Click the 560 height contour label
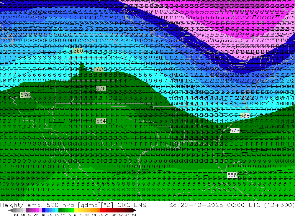This screenshot has height=216, width=295. tap(78, 51)
